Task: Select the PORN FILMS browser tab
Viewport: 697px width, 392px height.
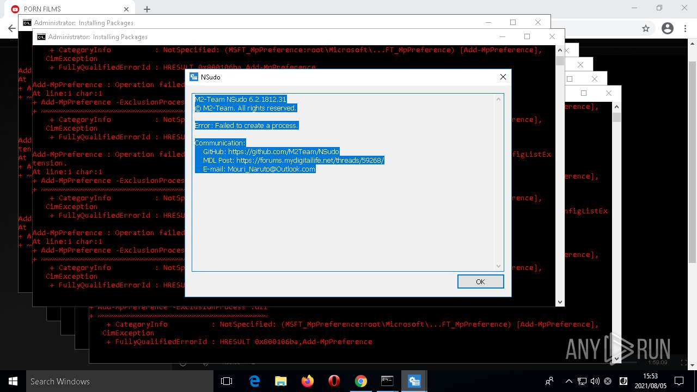Action: (70, 9)
